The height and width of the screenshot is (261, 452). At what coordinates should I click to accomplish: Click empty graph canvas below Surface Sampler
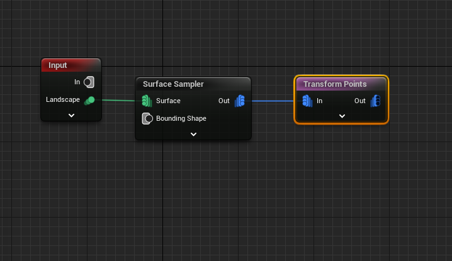pyautogui.click(x=195, y=189)
